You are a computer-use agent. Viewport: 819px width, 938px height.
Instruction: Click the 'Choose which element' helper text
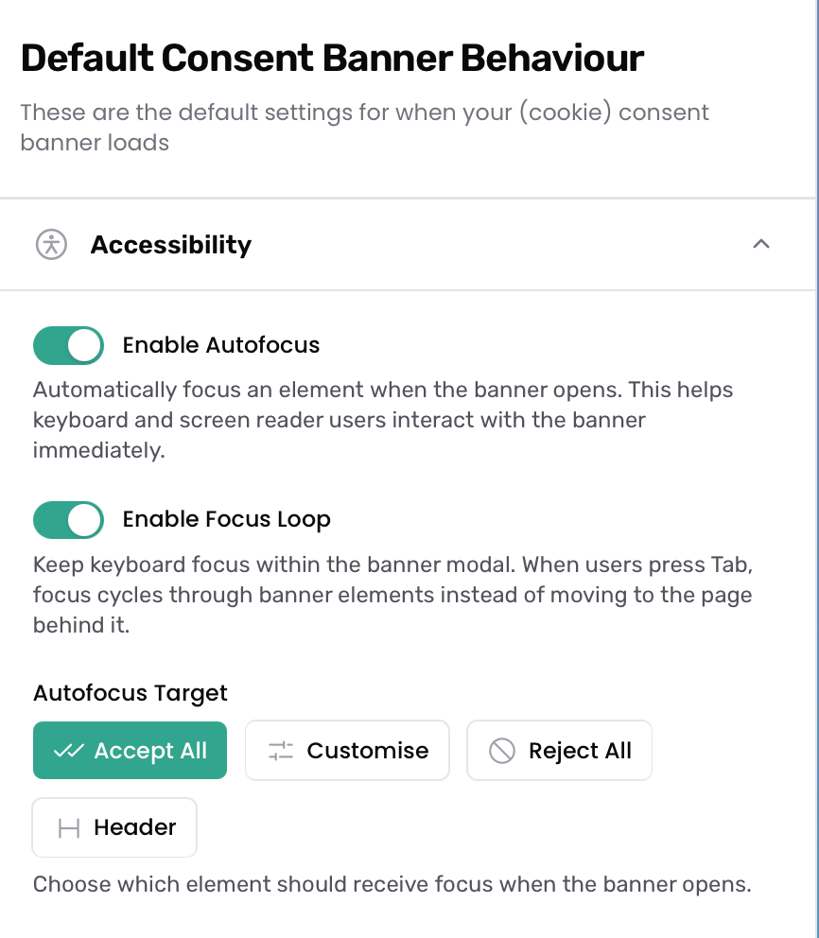click(392, 884)
